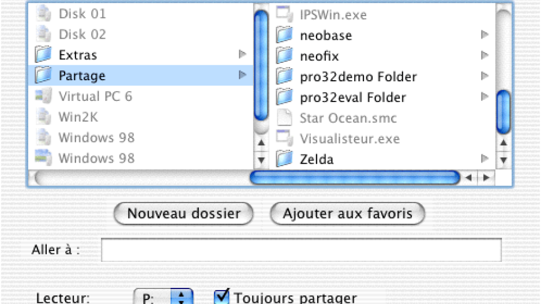Click the Nouveau dossier button
The width and height of the screenshot is (541, 304).
pyautogui.click(x=183, y=213)
